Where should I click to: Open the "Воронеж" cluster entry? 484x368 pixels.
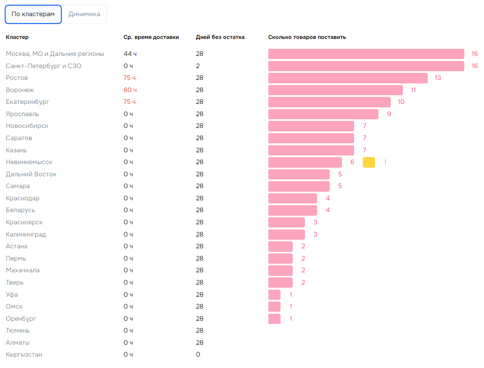20,90
